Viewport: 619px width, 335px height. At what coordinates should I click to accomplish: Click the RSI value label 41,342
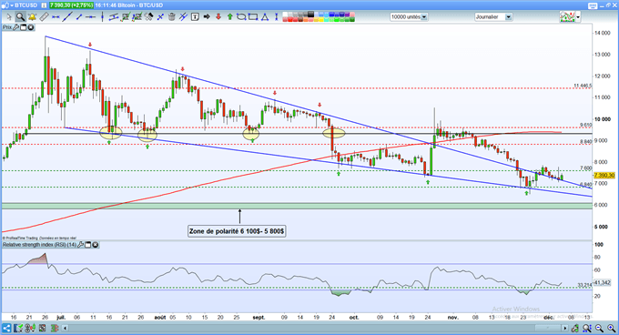602,282
